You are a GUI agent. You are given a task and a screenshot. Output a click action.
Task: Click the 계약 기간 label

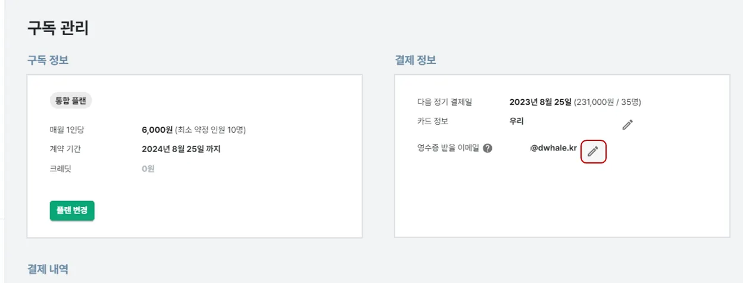click(65, 149)
